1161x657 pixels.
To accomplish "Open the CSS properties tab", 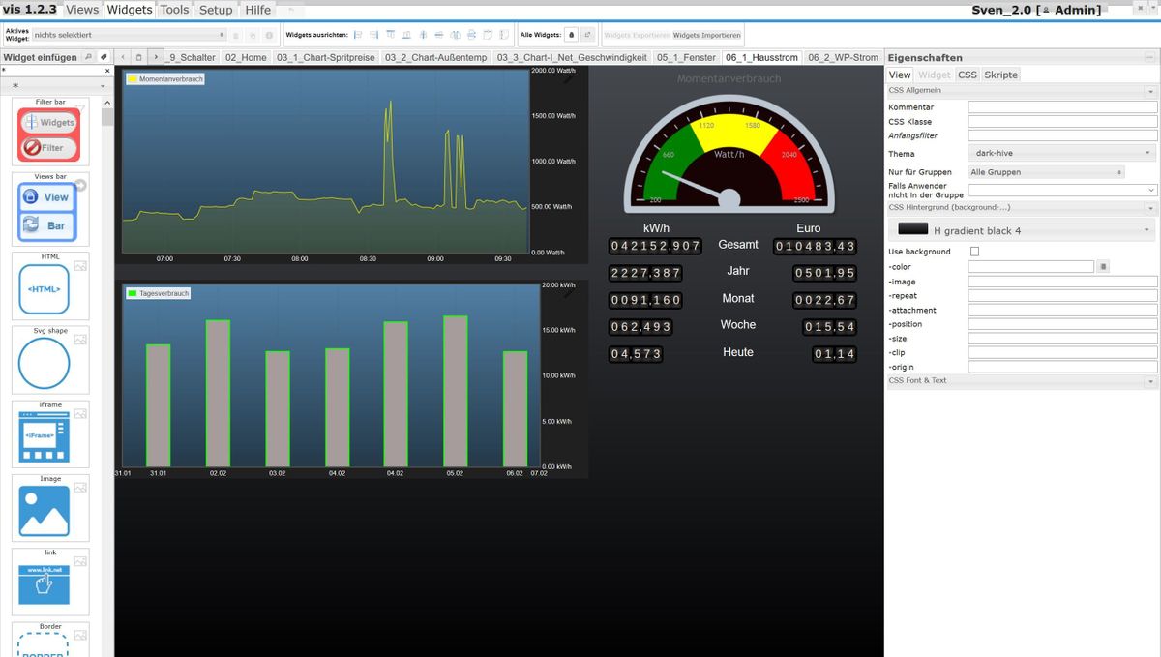I will coord(967,75).
